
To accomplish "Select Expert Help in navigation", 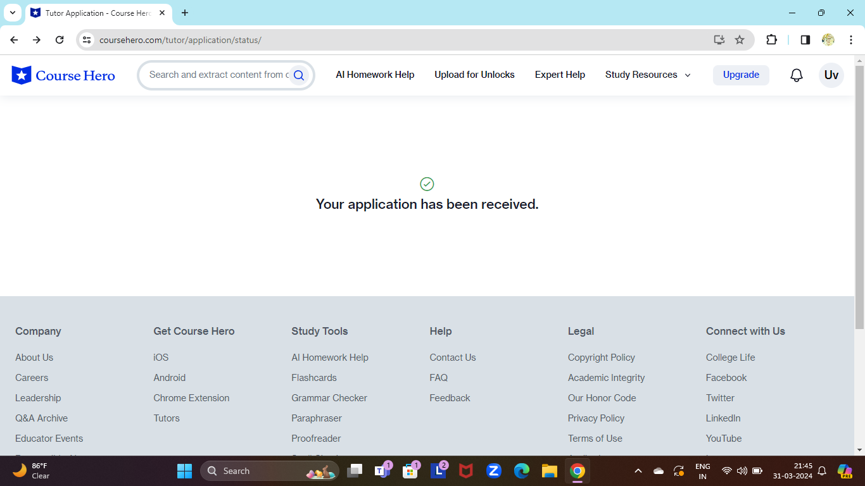I will [x=560, y=75].
